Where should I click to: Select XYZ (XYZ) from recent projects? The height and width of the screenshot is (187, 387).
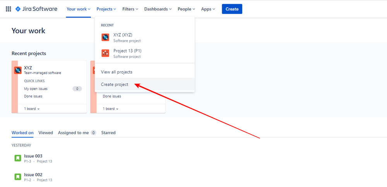(x=145, y=37)
